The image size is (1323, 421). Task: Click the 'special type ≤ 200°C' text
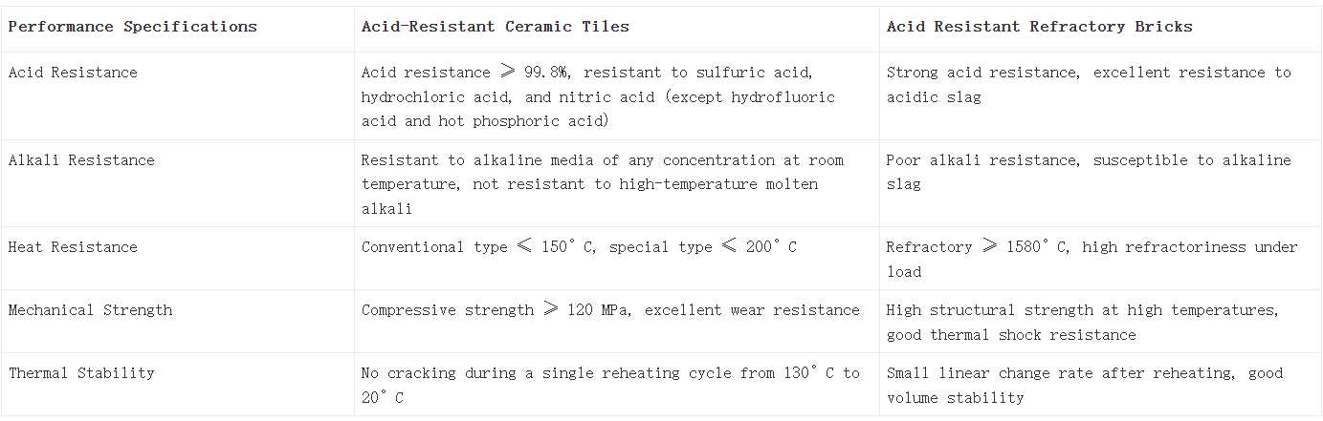click(x=702, y=247)
